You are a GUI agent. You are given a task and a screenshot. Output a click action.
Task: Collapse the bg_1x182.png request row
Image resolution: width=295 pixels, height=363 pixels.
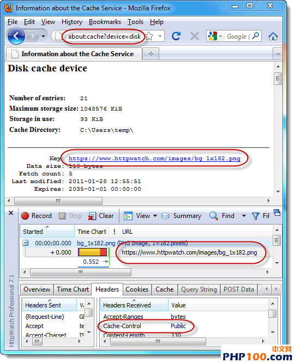26,243
